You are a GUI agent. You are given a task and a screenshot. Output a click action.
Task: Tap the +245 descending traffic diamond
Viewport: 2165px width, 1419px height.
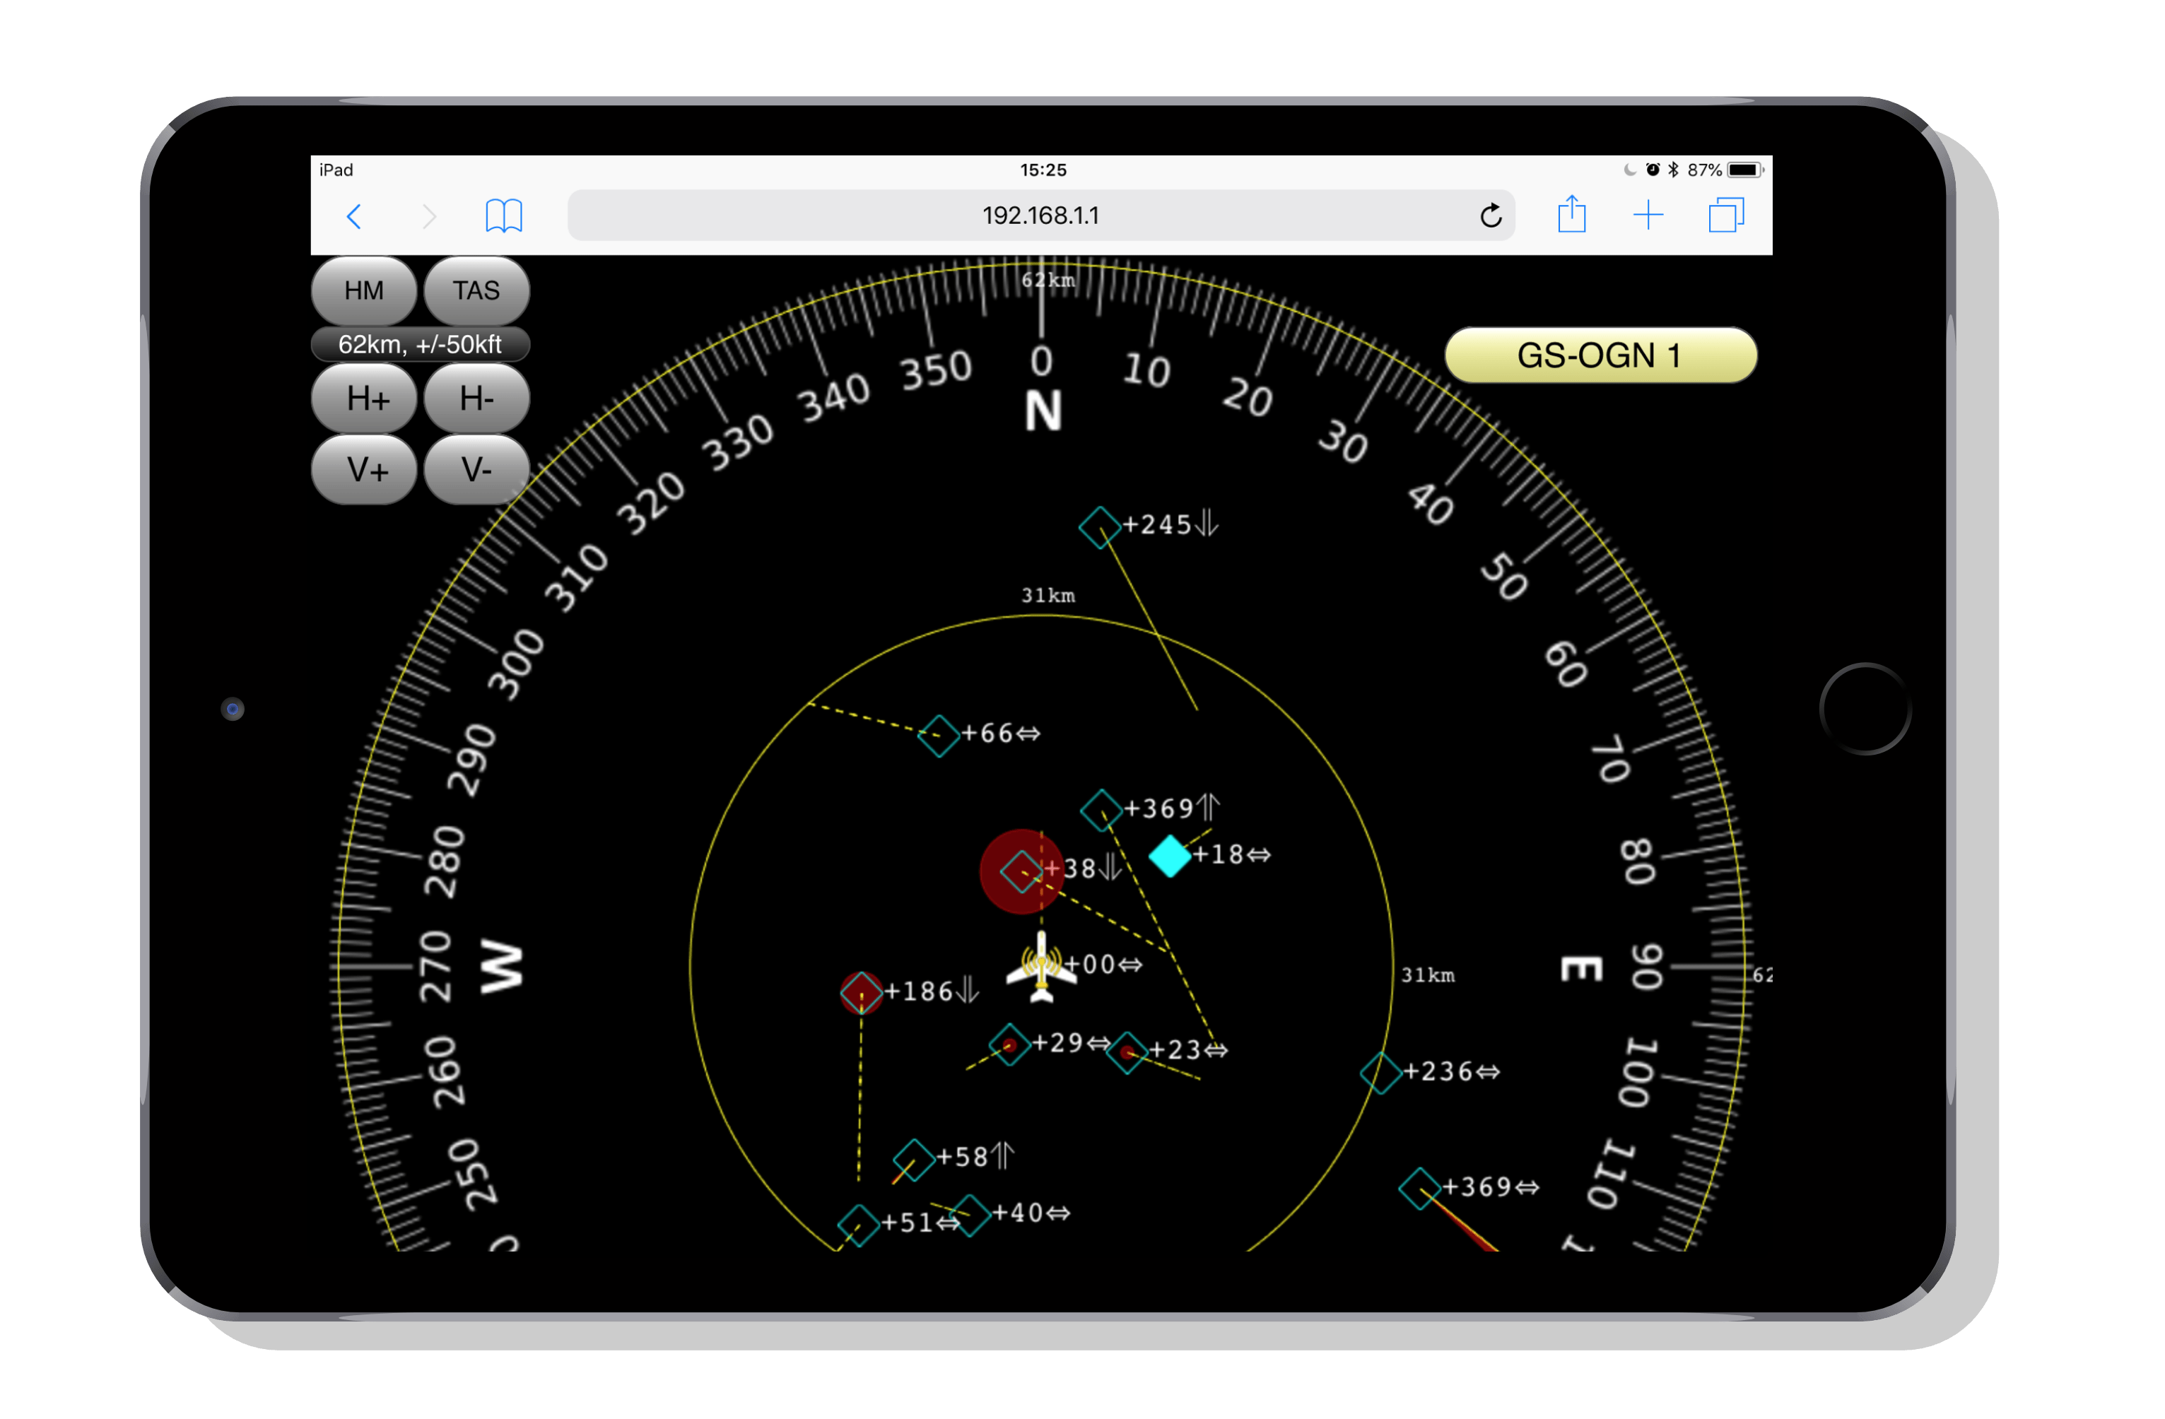coord(1099,526)
